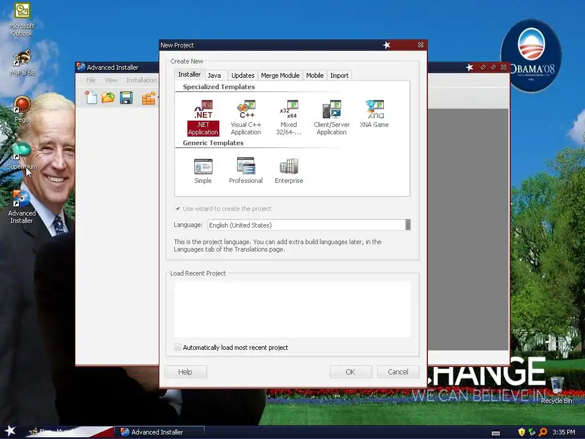Choose the Visual C++ Application template
This screenshot has width=585, height=439.
[246, 118]
